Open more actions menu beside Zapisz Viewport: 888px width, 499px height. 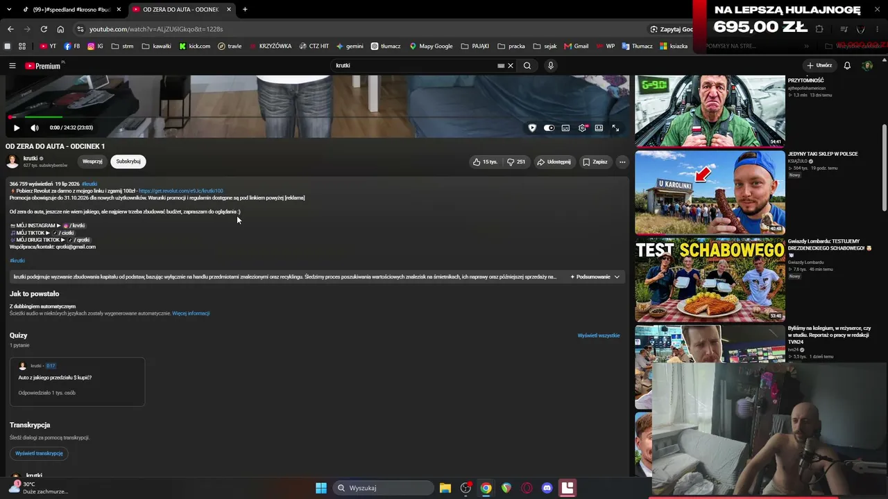pyautogui.click(x=622, y=161)
